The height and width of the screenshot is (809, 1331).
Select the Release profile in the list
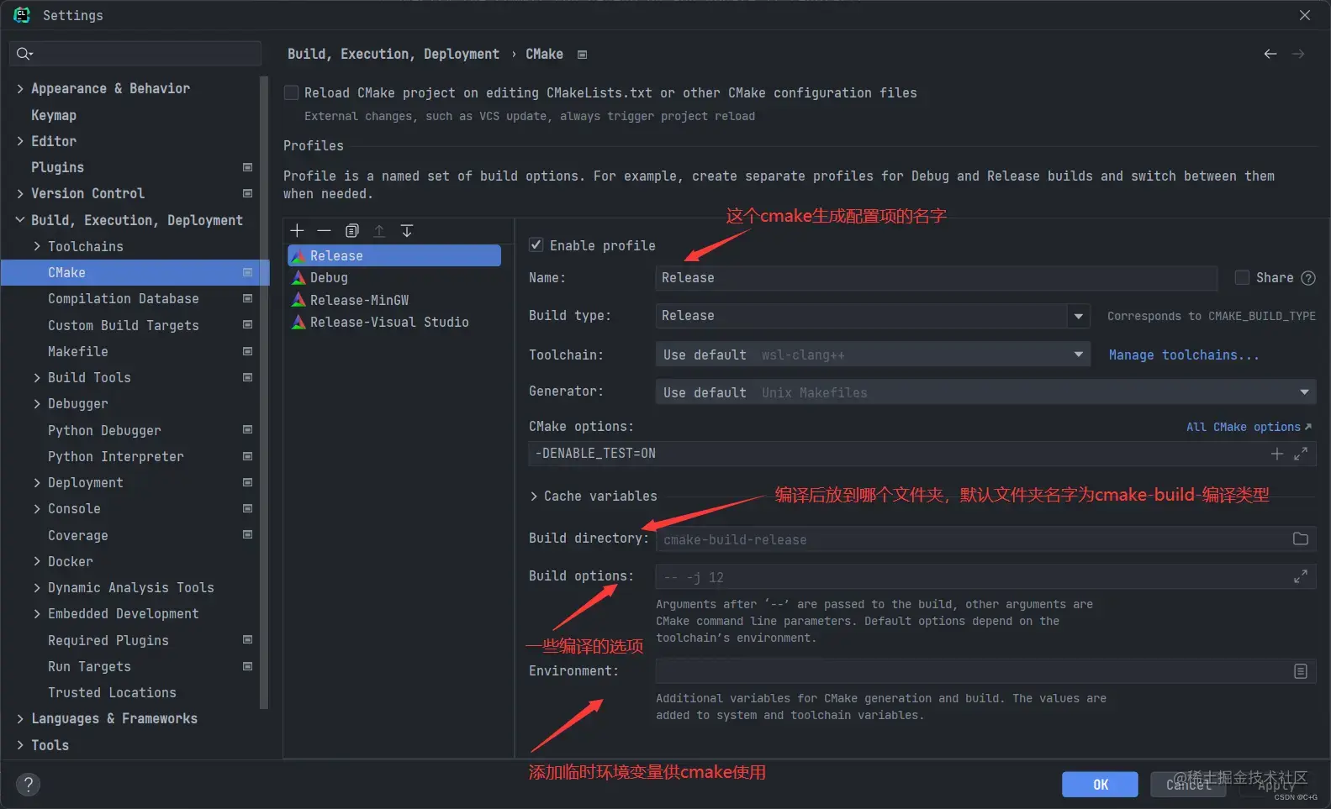pyautogui.click(x=394, y=255)
